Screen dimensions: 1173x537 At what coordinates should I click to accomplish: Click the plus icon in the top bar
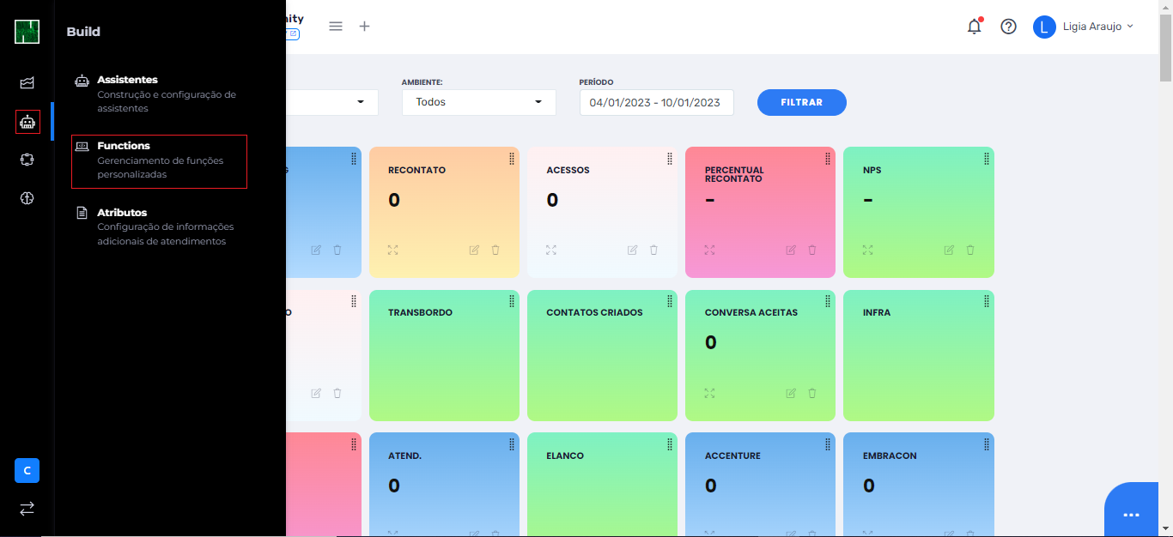[364, 26]
